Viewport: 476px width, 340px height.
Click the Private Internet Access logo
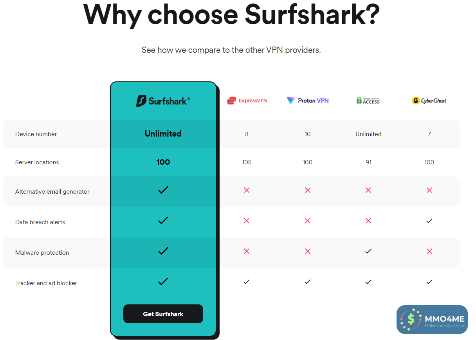368,101
